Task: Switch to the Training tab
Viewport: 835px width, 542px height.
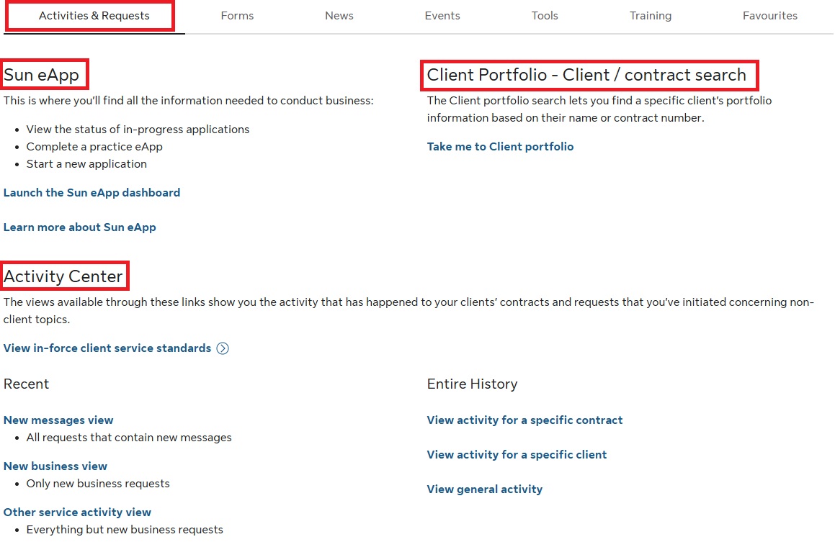Action: tap(651, 16)
